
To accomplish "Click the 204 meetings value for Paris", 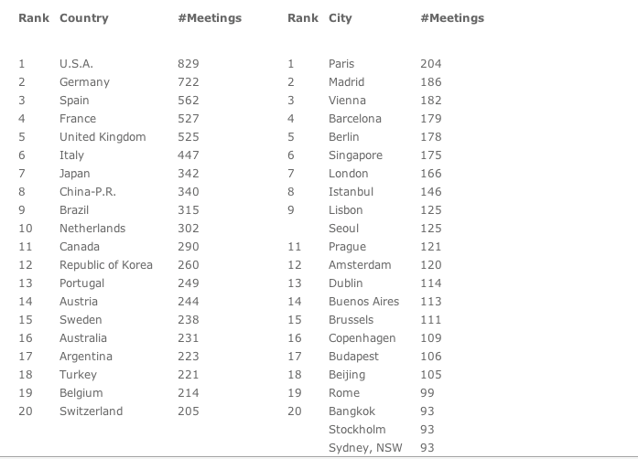I will tap(430, 64).
